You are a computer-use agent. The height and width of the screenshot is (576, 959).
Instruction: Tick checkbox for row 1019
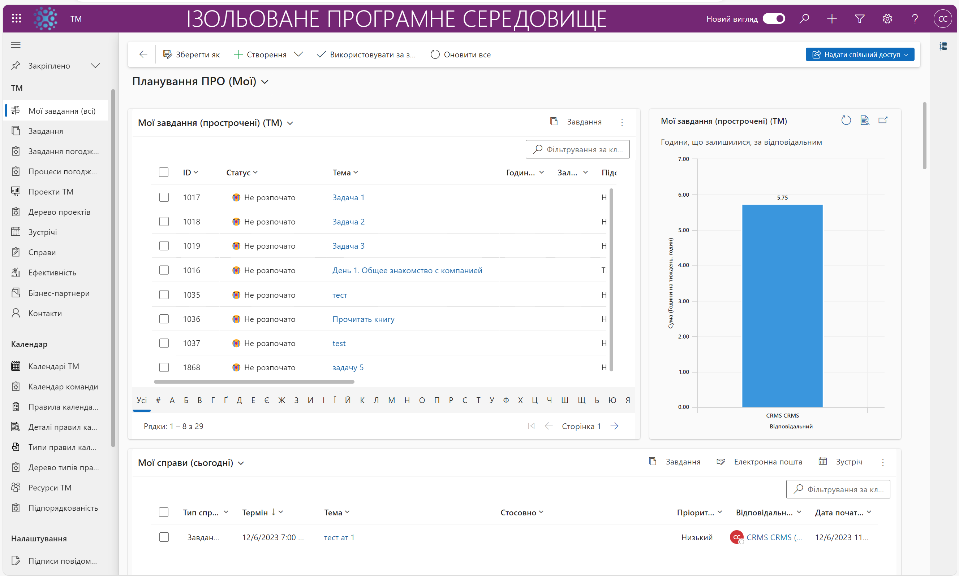click(164, 246)
